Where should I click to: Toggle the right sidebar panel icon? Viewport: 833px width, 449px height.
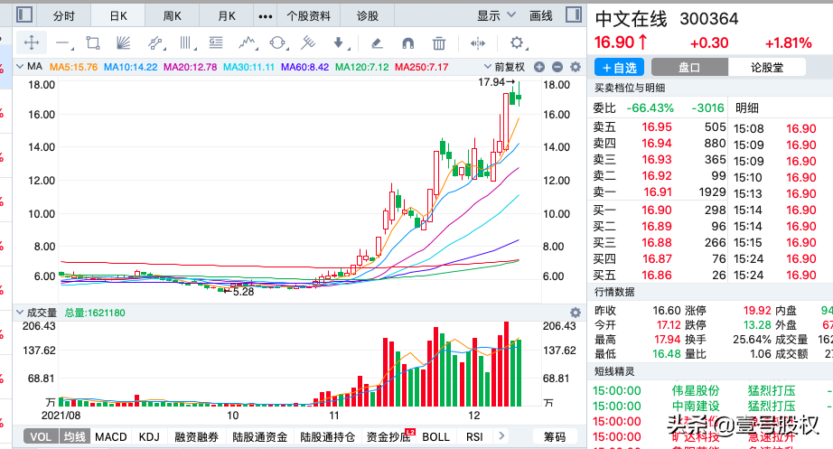click(573, 14)
